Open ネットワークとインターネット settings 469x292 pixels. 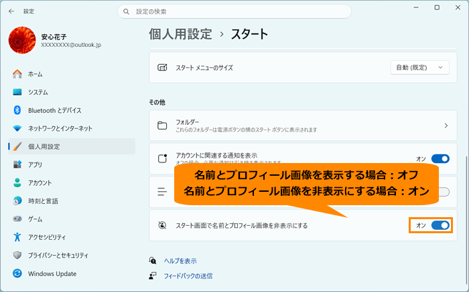pyautogui.click(x=72, y=128)
